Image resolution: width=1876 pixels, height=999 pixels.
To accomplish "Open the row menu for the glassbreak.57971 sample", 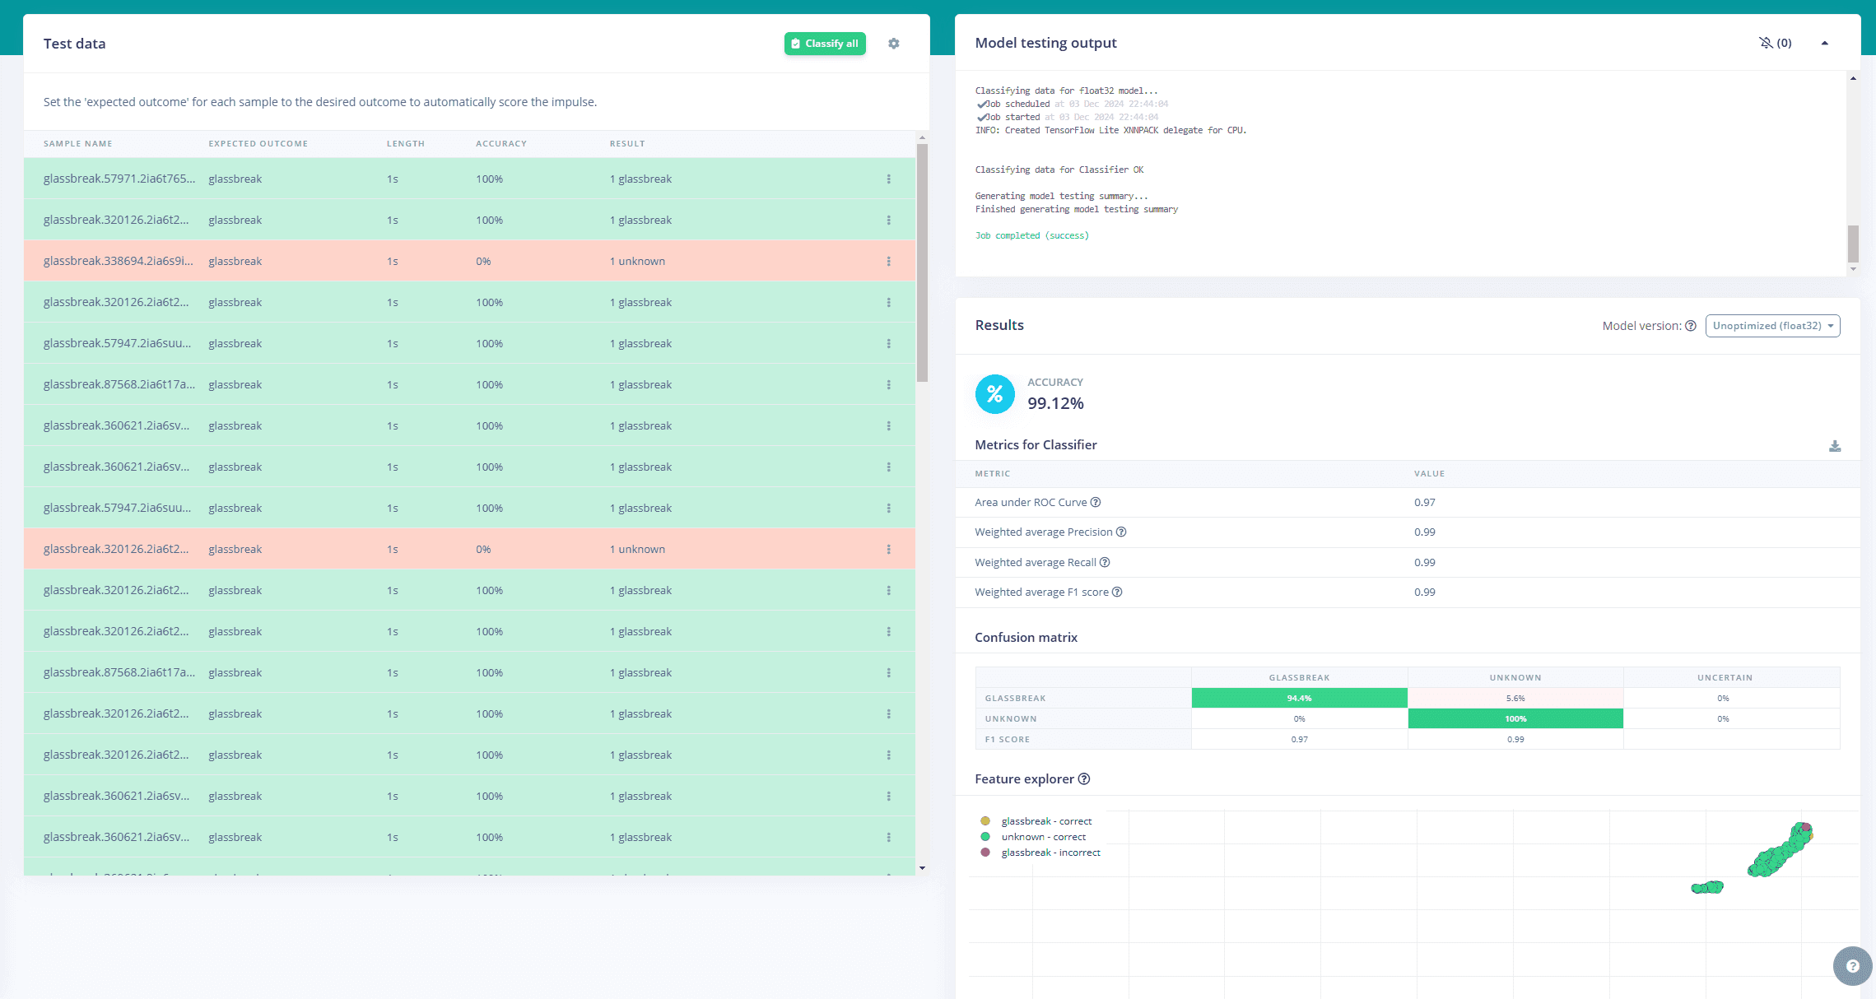I will tap(888, 179).
